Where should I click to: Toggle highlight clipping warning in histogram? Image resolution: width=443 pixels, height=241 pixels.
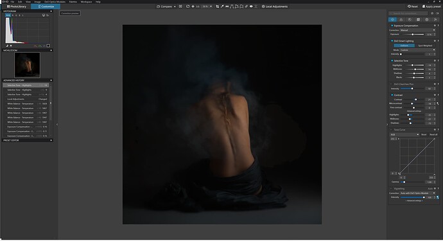[11, 46]
